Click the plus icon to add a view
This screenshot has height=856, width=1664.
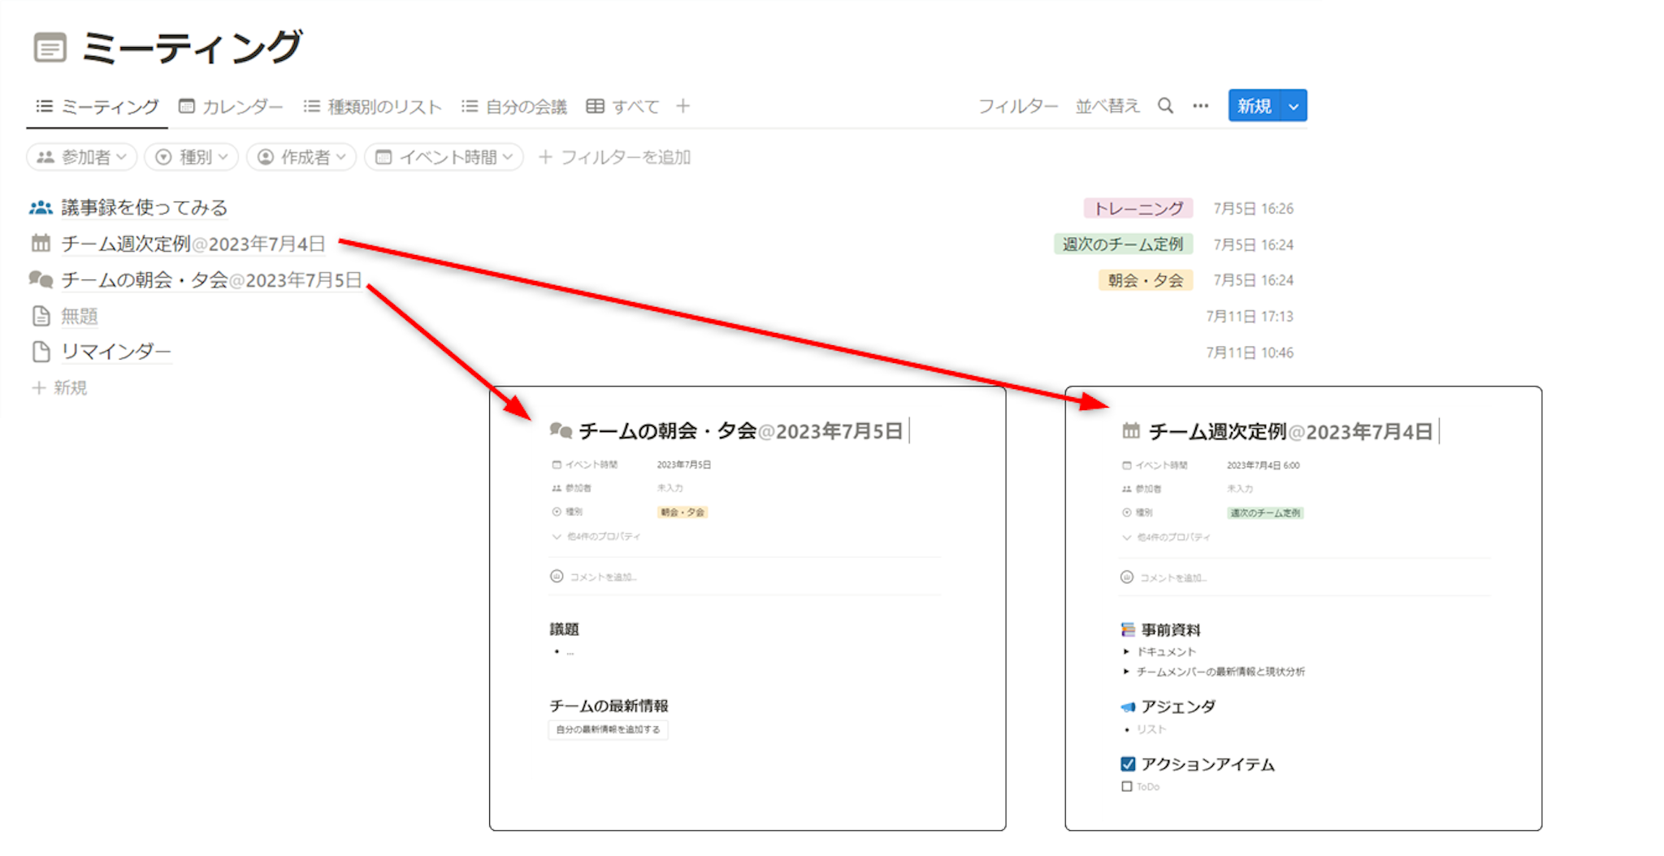(682, 106)
